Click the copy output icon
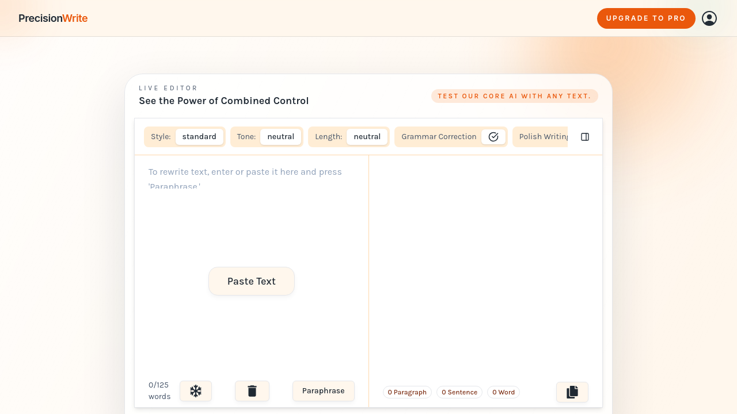This screenshot has height=414, width=737. pyautogui.click(x=572, y=392)
